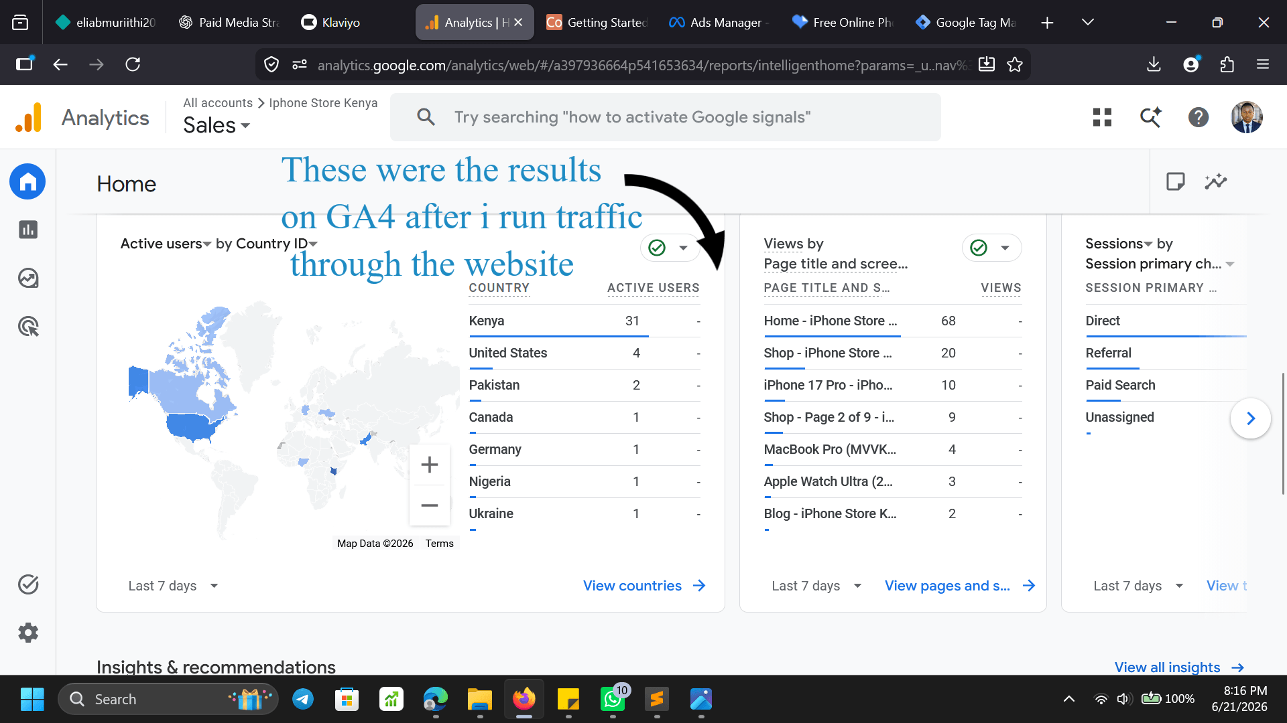Switch to the Google Tag Manager tab
This screenshot has width=1287, height=723.
(965, 23)
